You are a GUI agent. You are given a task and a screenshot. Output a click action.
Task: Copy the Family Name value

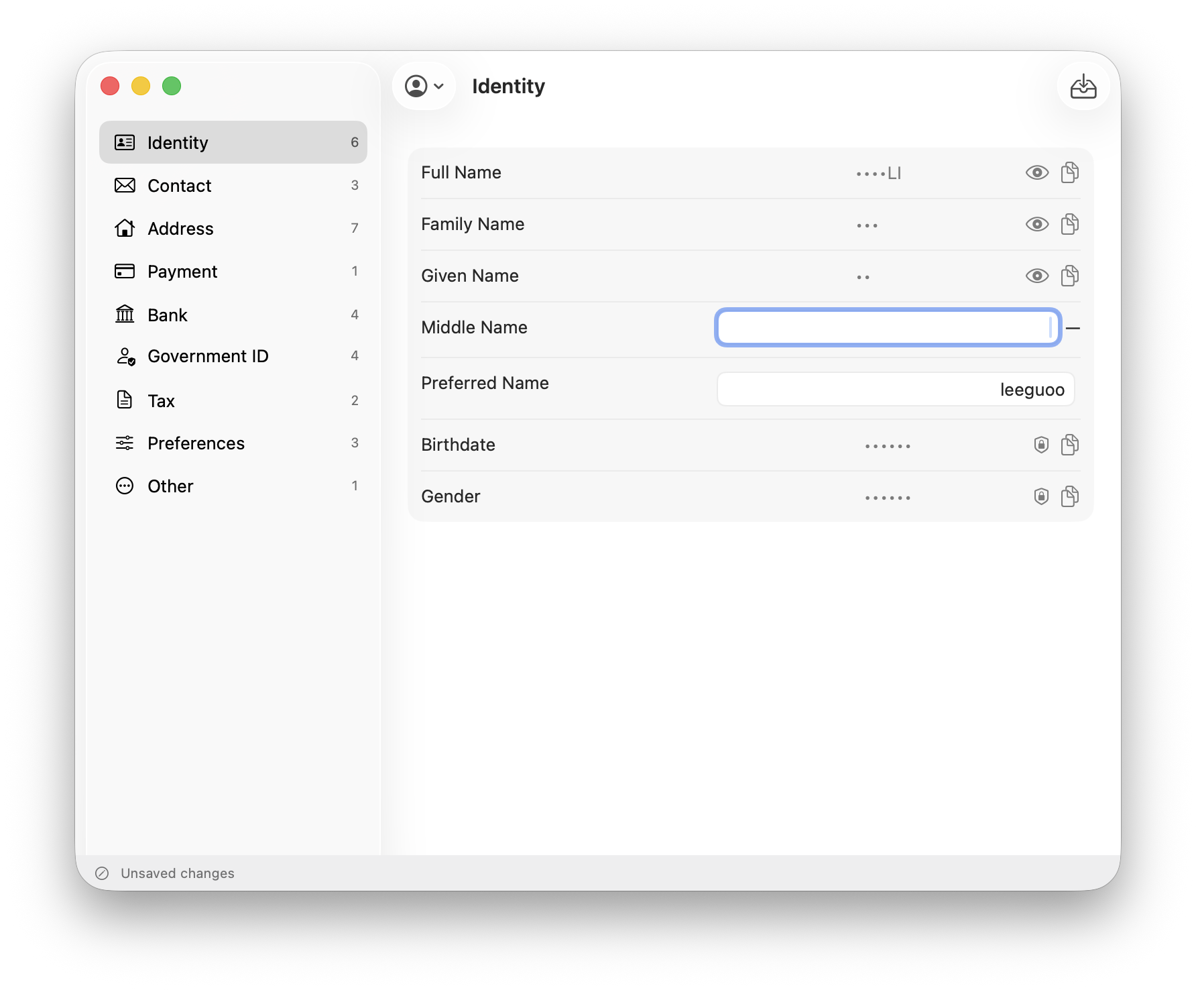tap(1070, 224)
